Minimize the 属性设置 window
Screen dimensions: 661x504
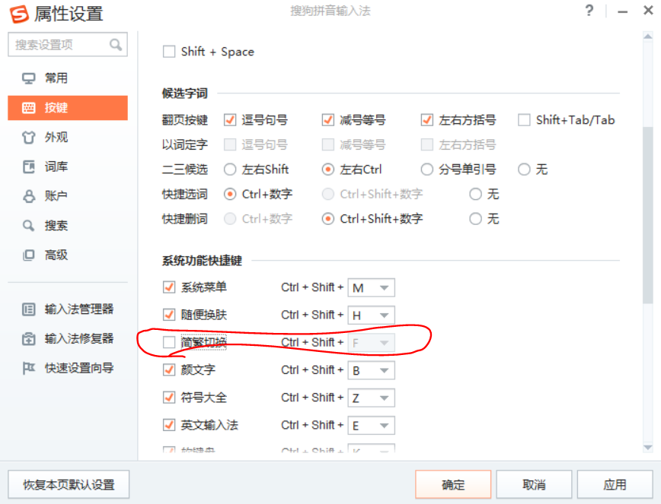point(623,11)
